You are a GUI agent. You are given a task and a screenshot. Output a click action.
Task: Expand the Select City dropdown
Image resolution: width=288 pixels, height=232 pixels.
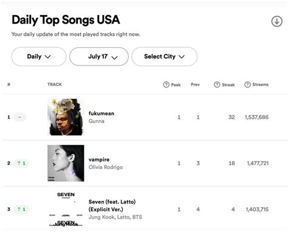164,56
